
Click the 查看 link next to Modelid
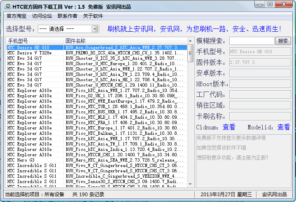284,127
